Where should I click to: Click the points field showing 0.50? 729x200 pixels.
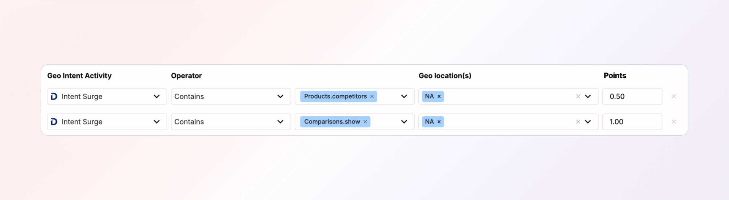coord(632,96)
